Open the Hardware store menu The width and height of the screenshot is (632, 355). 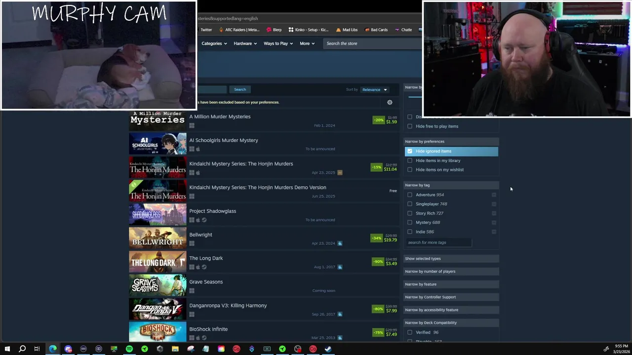click(245, 43)
